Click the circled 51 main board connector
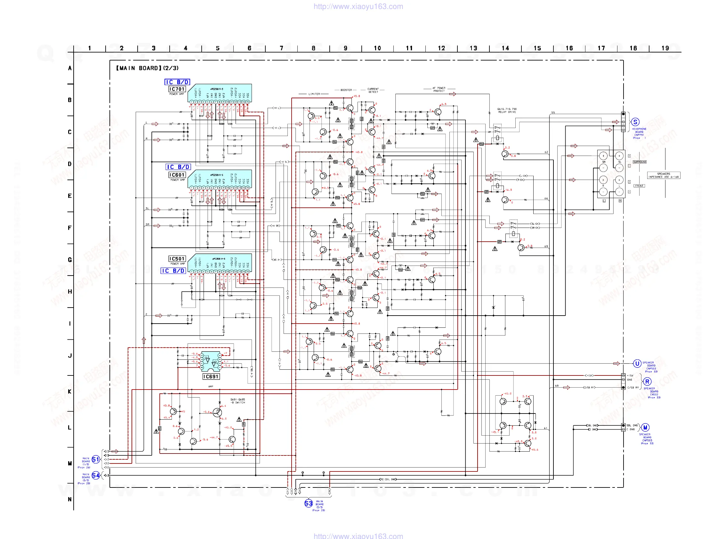 click(95, 459)
